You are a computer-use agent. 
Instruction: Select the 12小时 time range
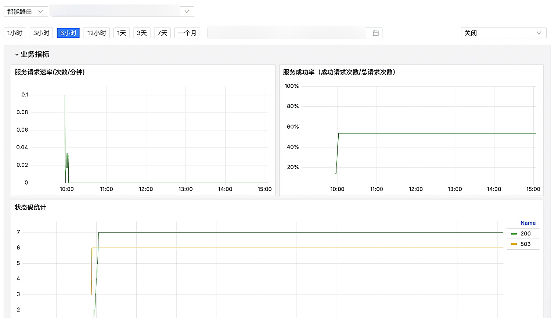click(97, 33)
